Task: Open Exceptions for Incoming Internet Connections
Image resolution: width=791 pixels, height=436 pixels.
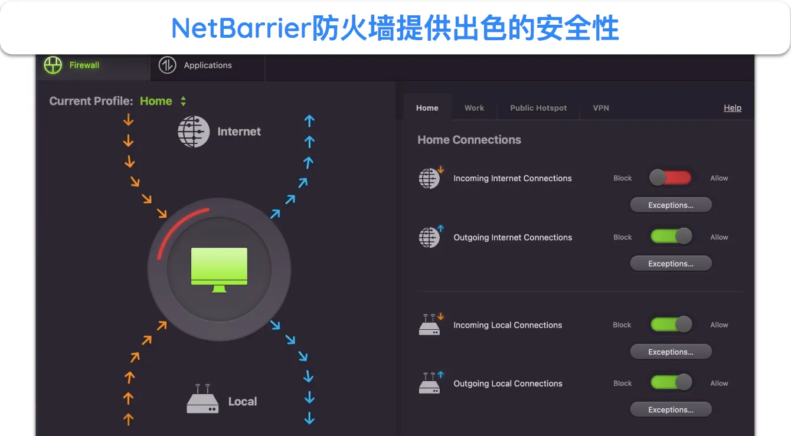Action: (x=671, y=205)
